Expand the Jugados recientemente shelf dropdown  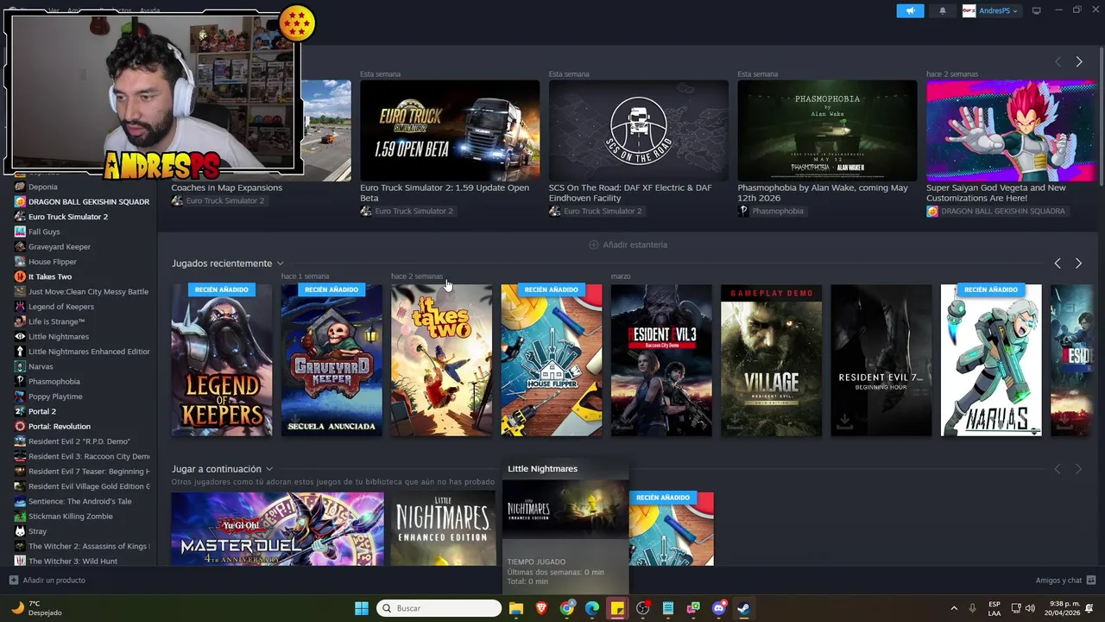coord(281,263)
